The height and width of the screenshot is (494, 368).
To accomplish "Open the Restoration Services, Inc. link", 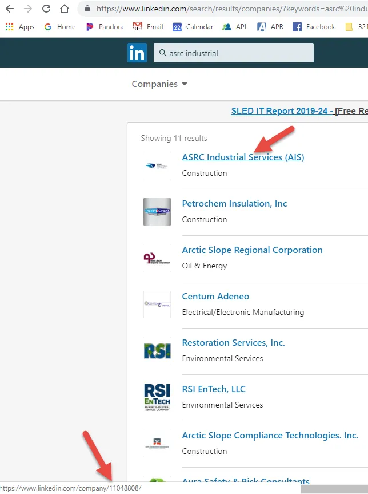I will pyautogui.click(x=233, y=342).
